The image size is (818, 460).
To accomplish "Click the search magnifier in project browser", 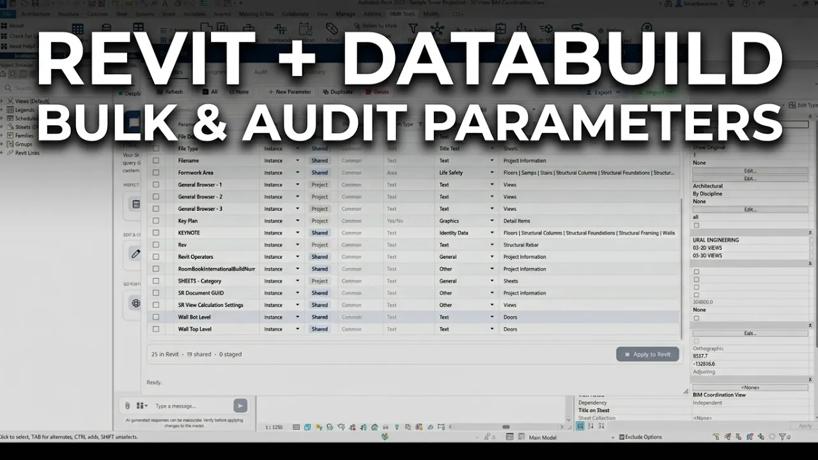I will [x=8, y=88].
